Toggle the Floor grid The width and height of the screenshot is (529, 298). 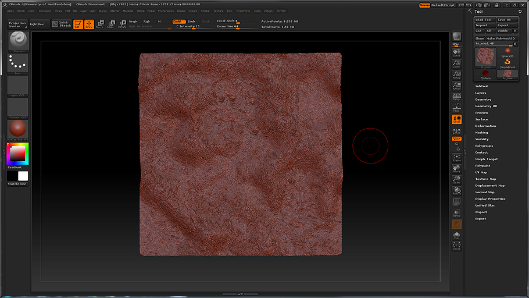click(456, 108)
